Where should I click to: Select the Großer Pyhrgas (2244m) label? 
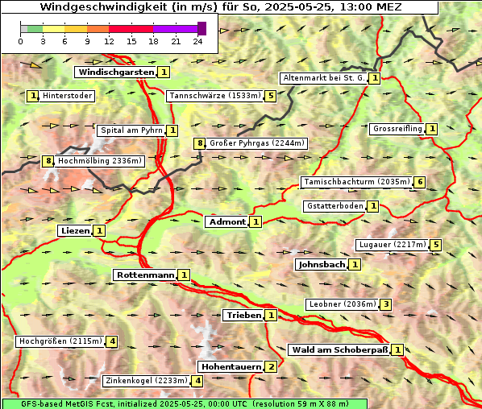[x=256, y=143]
